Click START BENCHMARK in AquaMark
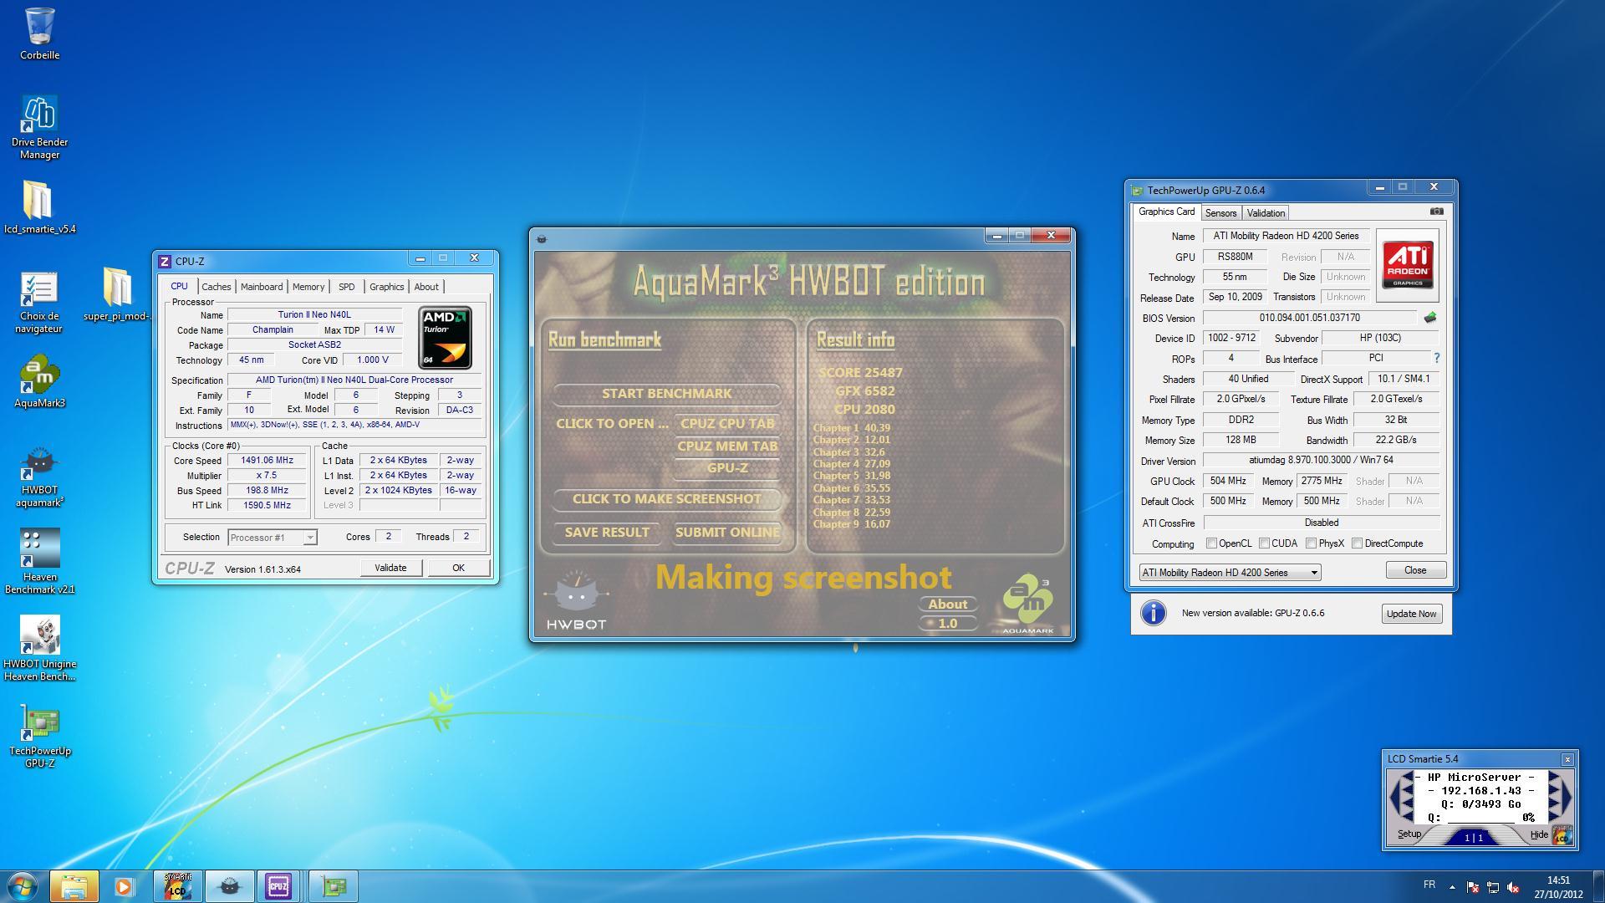This screenshot has height=903, width=1605. [x=666, y=394]
